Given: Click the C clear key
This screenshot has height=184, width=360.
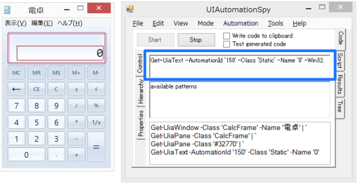Looking at the screenshot, I should click(x=57, y=89).
